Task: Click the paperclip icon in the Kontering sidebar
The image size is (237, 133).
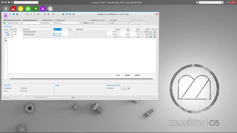Action: pos(6,38)
